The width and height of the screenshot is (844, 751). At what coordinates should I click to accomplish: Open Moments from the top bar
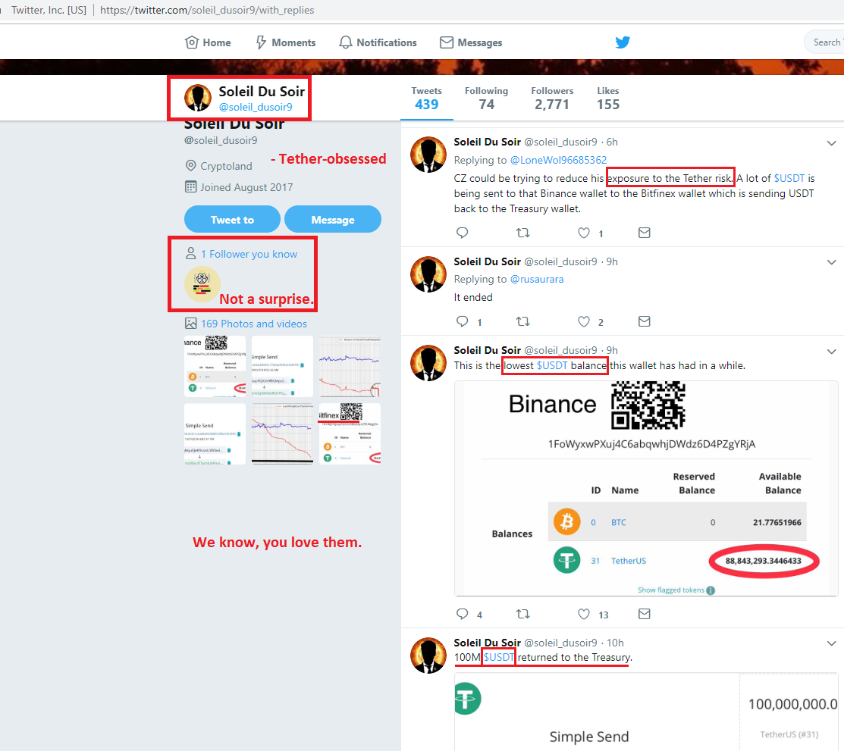click(x=285, y=42)
